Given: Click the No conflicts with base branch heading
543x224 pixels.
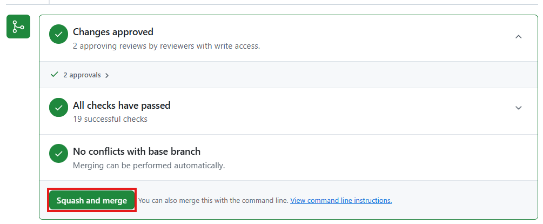Looking at the screenshot, I should (137, 151).
